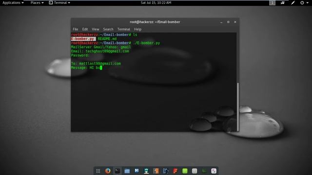Viewport: 312px width, 175px height.
Task: Open the dark green monitor dock icon
Action: point(204,171)
